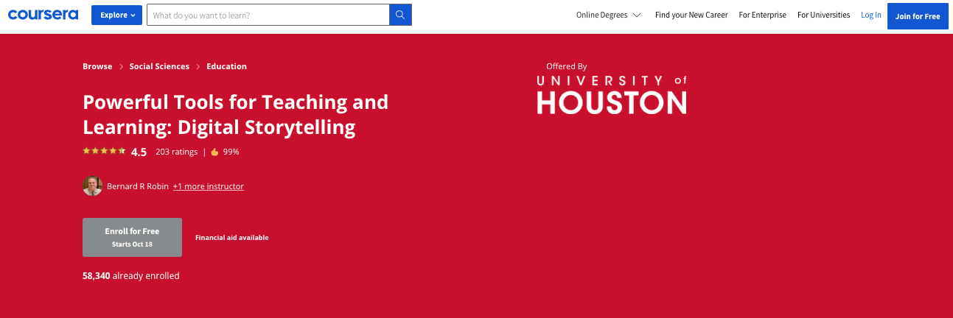This screenshot has height=318, width=953.
Task: Click the course title heading
Action: pyautogui.click(x=235, y=114)
